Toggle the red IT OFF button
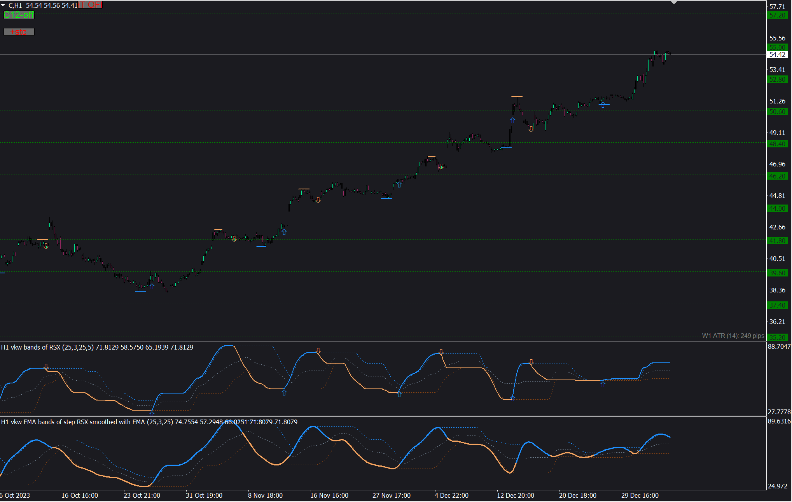The height and width of the screenshot is (502, 792). pyautogui.click(x=90, y=5)
